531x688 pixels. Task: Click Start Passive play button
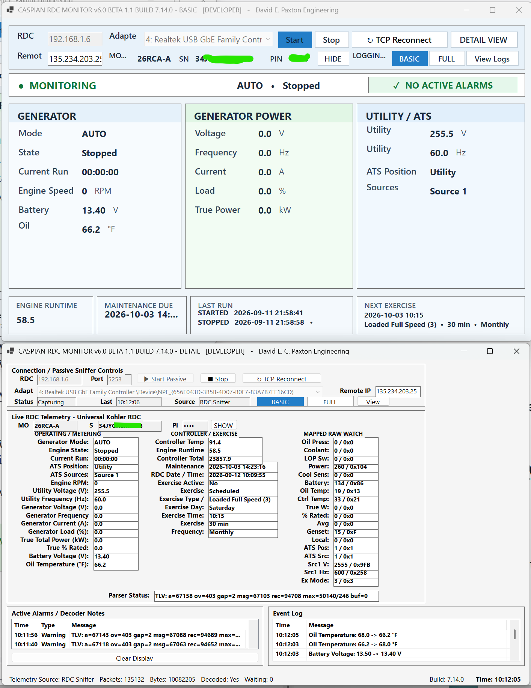tap(165, 379)
